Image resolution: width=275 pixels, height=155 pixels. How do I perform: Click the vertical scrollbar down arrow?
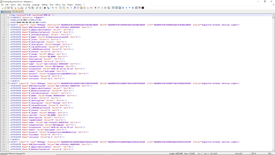(x=273, y=150)
